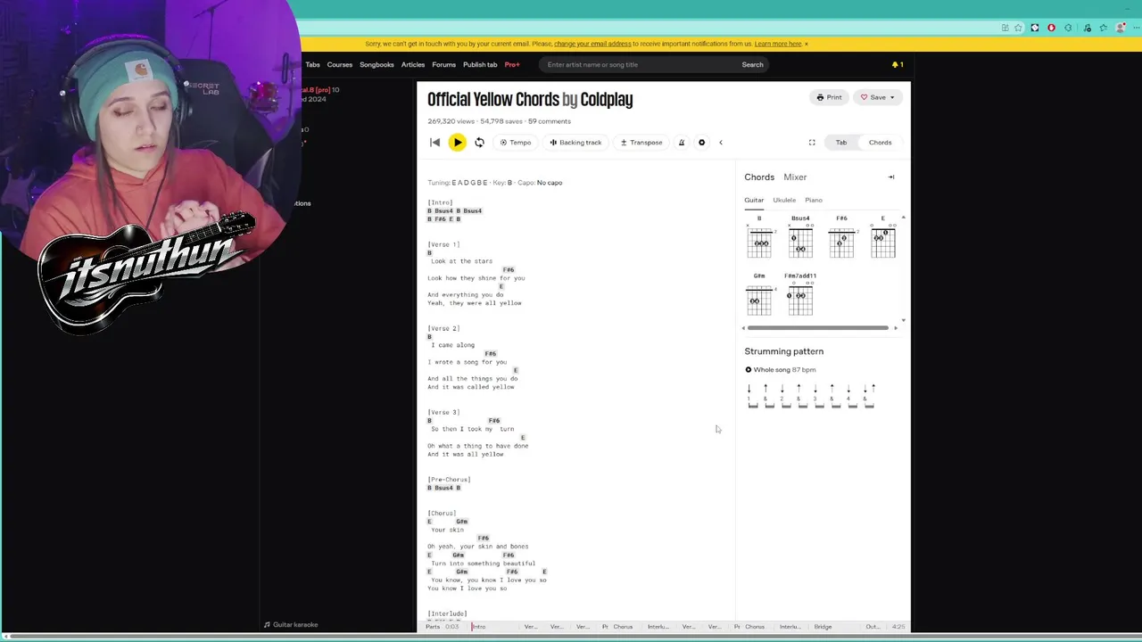Open the Save dropdown
Screen dimensions: 1142x642
[878, 97]
